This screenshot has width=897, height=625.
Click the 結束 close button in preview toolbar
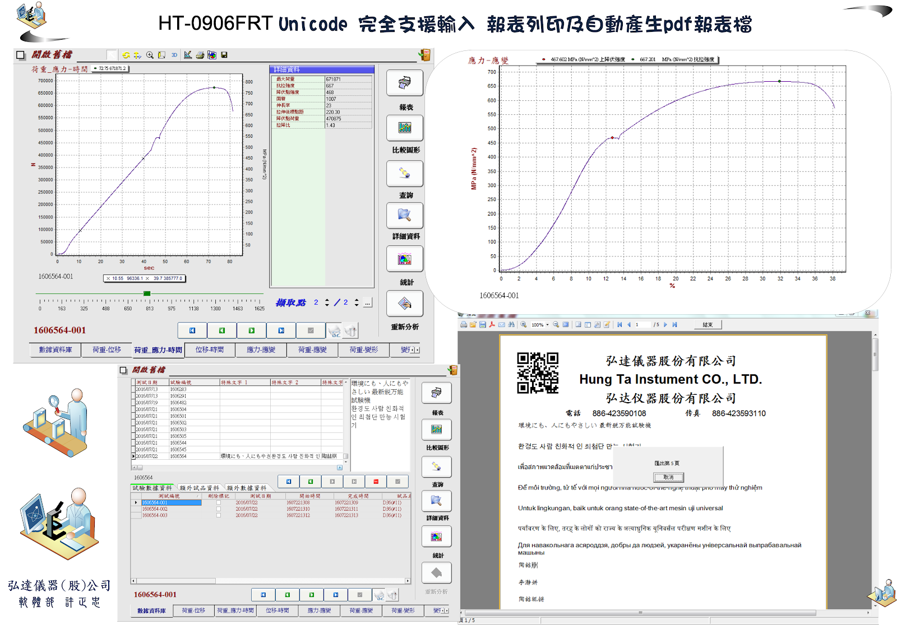[x=708, y=325]
